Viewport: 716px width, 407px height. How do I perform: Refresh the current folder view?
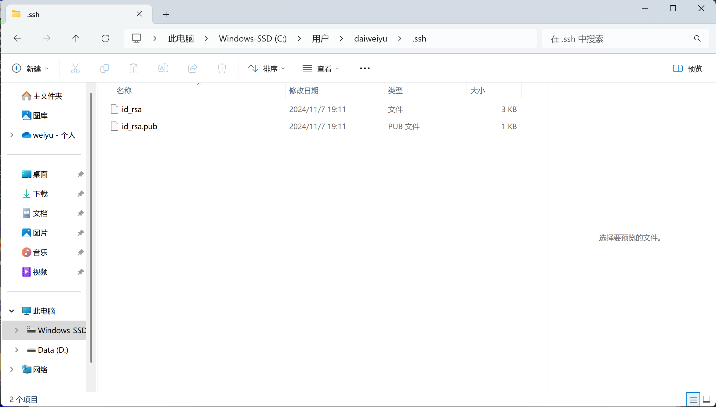click(105, 38)
